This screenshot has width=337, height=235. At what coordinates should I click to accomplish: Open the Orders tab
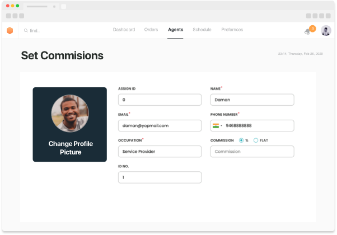(x=151, y=30)
